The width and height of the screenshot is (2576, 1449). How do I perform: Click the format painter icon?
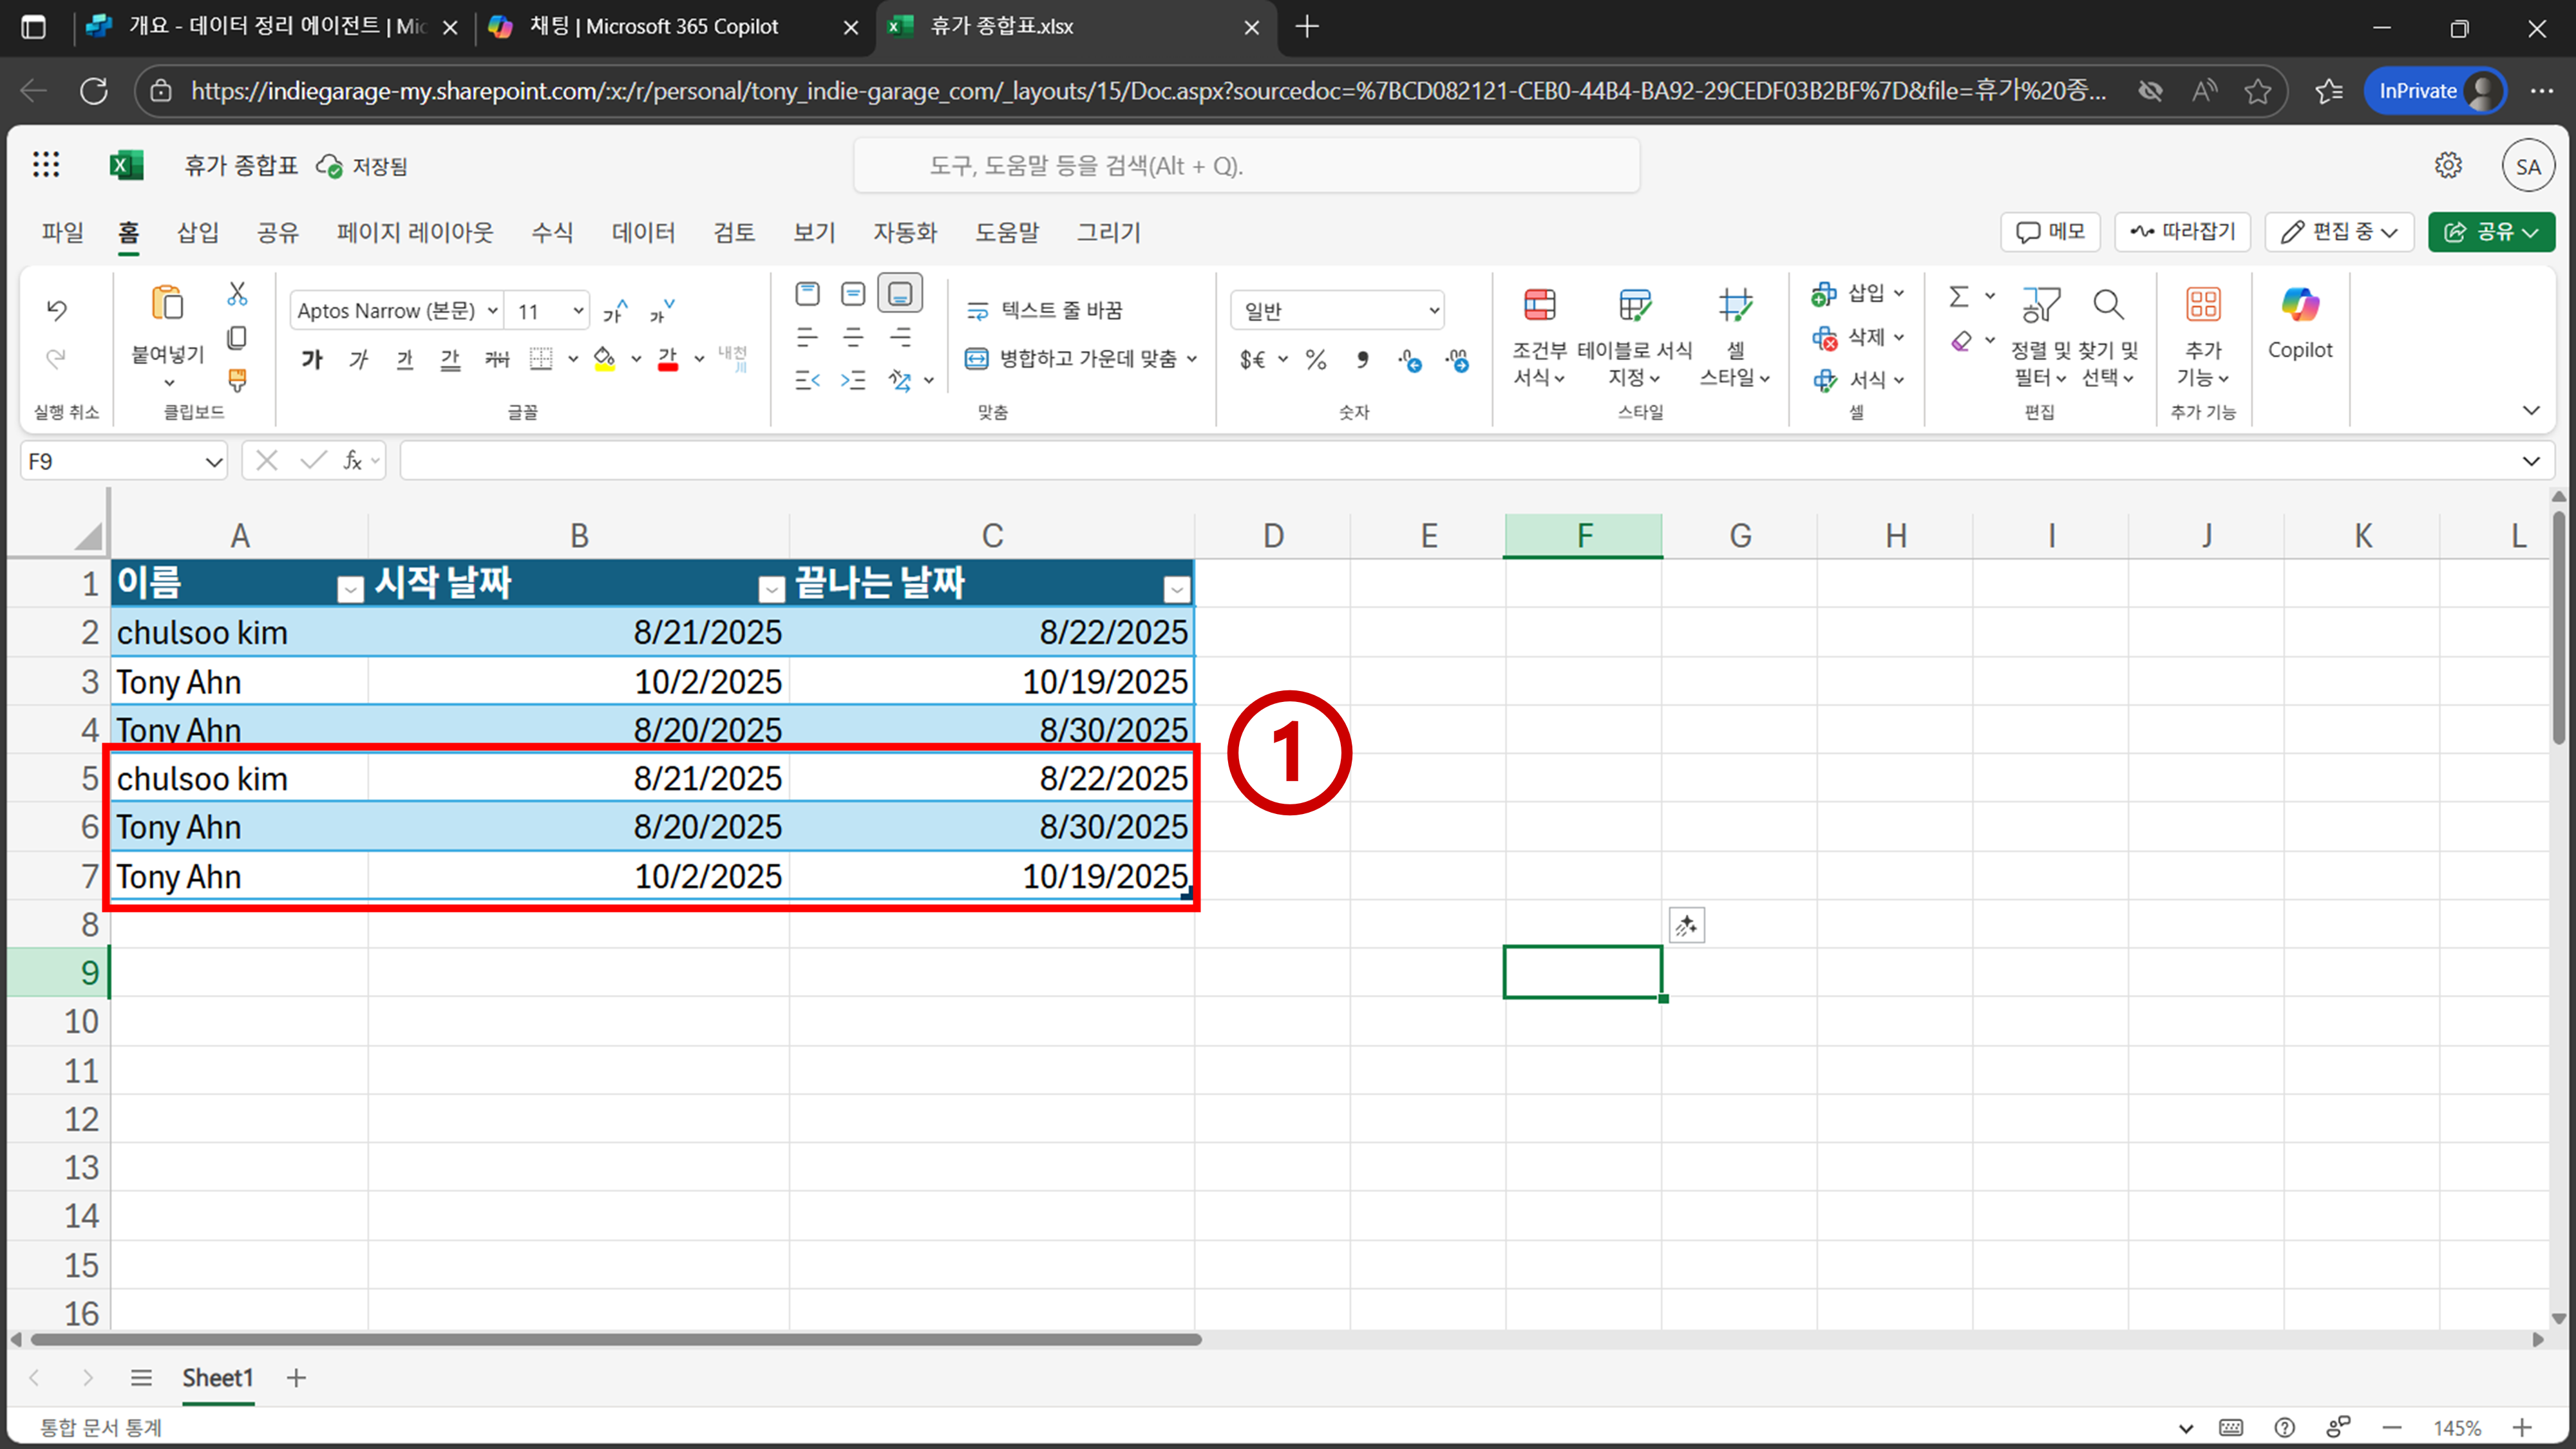pyautogui.click(x=237, y=380)
